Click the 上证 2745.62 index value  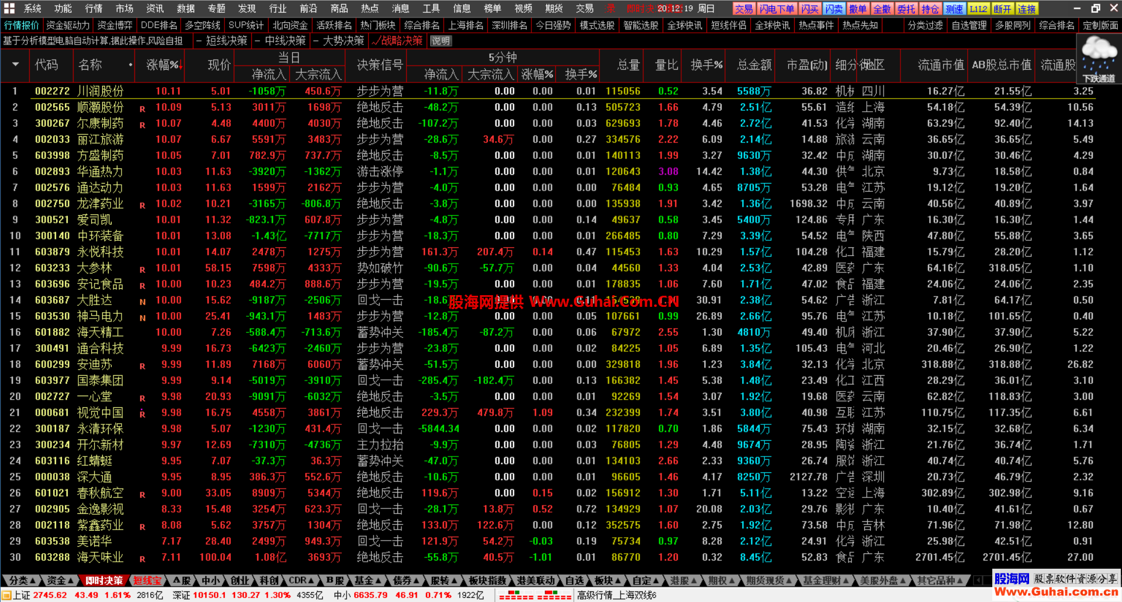pos(50,596)
